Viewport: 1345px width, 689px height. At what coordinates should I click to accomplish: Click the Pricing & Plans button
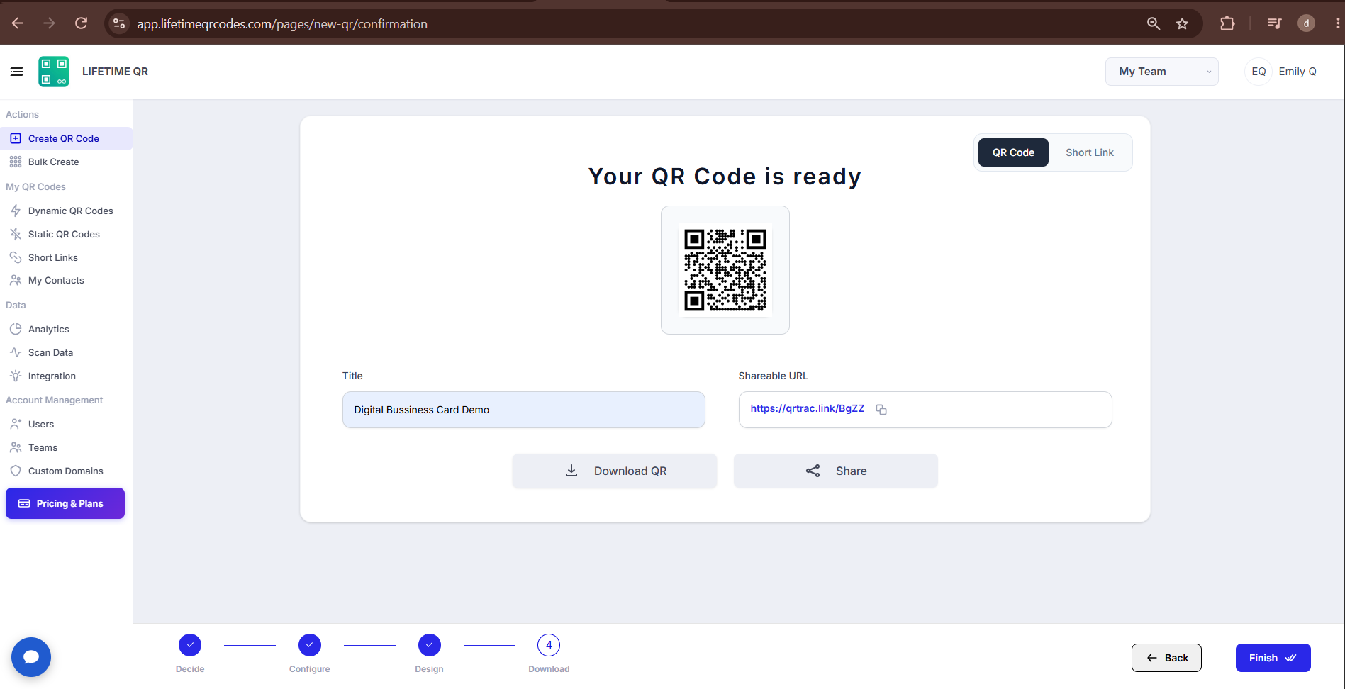click(x=65, y=503)
